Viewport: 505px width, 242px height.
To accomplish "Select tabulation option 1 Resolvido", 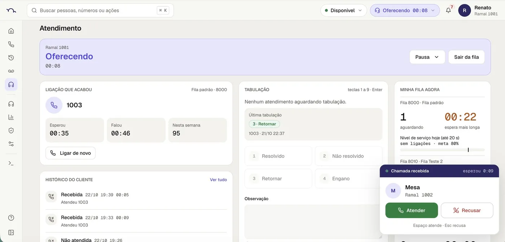I will click(x=278, y=156).
